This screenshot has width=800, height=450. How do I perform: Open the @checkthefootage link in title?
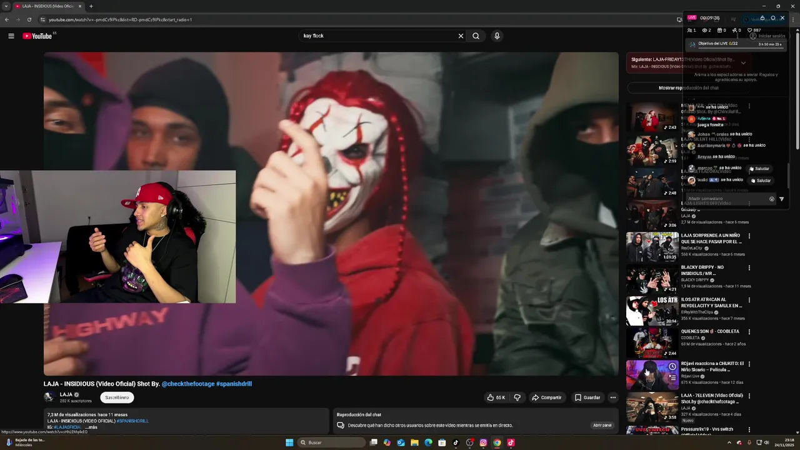[188, 384]
